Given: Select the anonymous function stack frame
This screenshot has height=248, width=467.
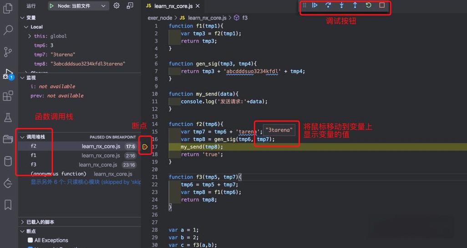Looking at the screenshot, I should (80, 174).
